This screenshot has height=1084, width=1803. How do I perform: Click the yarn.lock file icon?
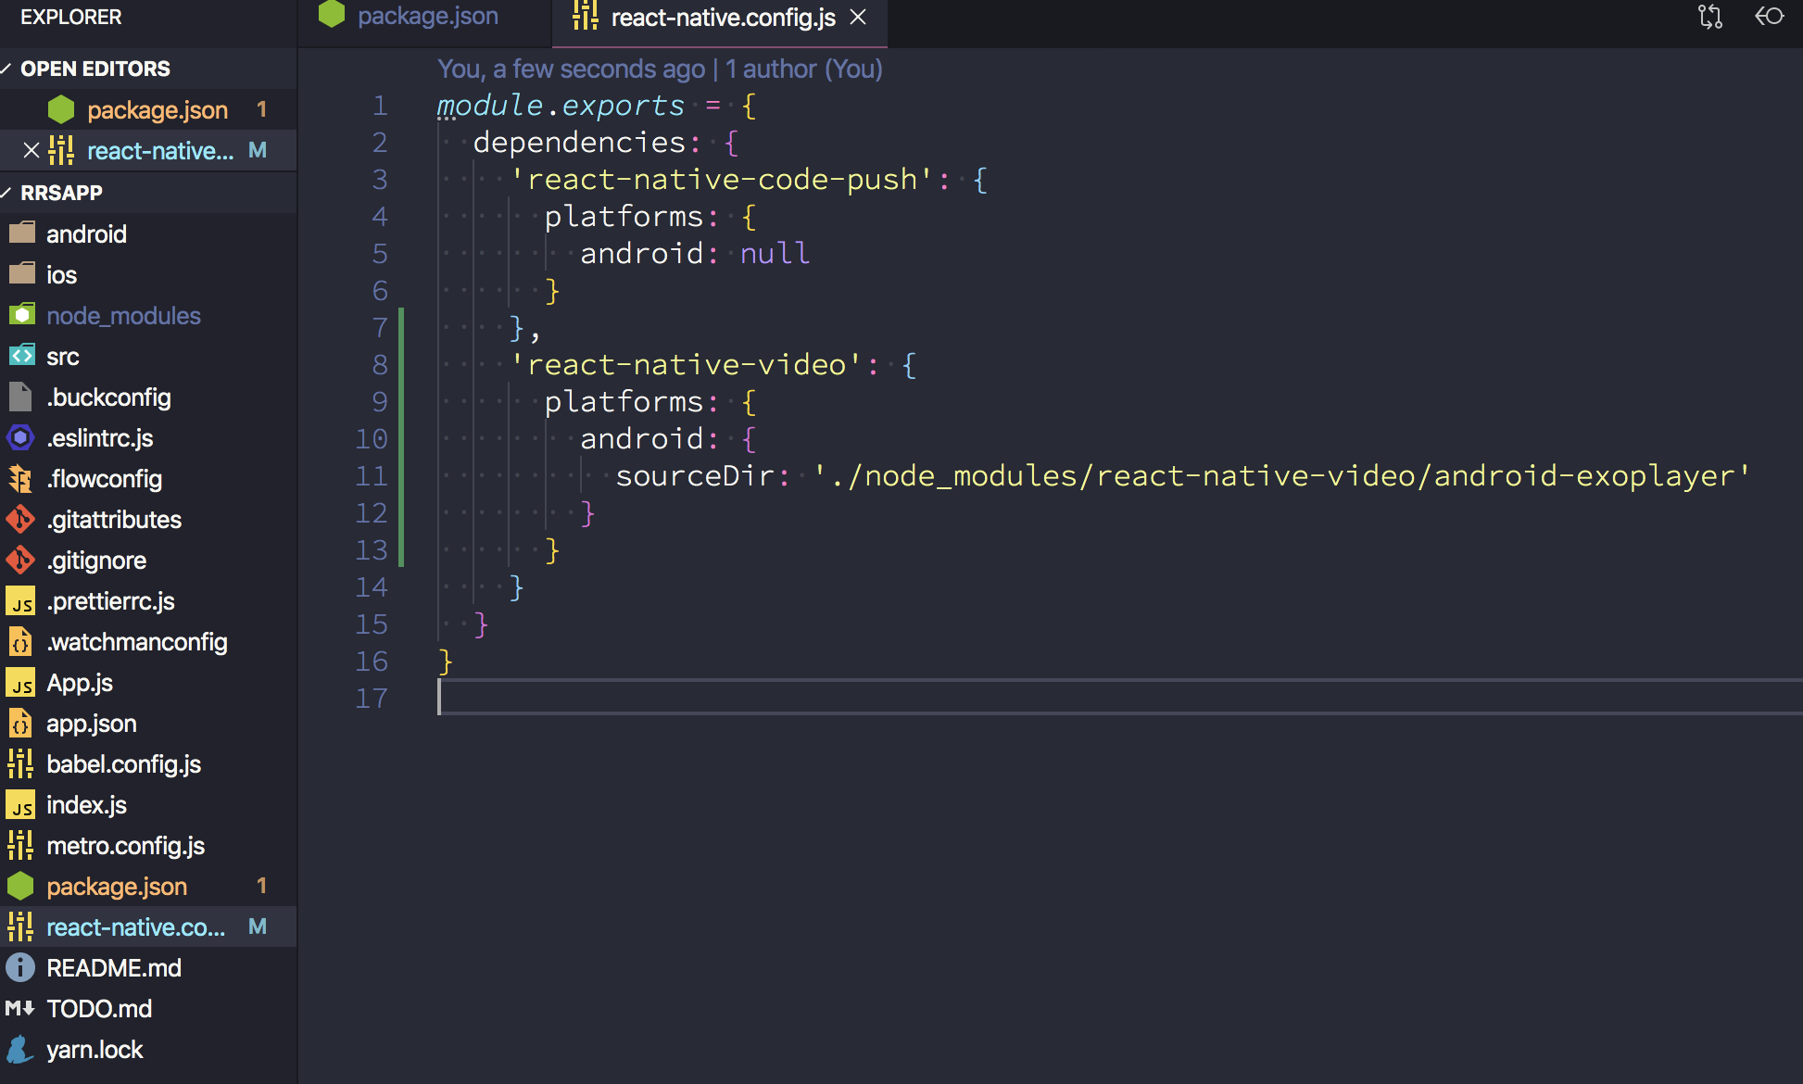pyautogui.click(x=20, y=1049)
